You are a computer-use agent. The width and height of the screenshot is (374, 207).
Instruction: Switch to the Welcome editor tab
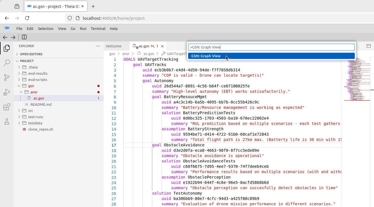pyautogui.click(x=114, y=46)
